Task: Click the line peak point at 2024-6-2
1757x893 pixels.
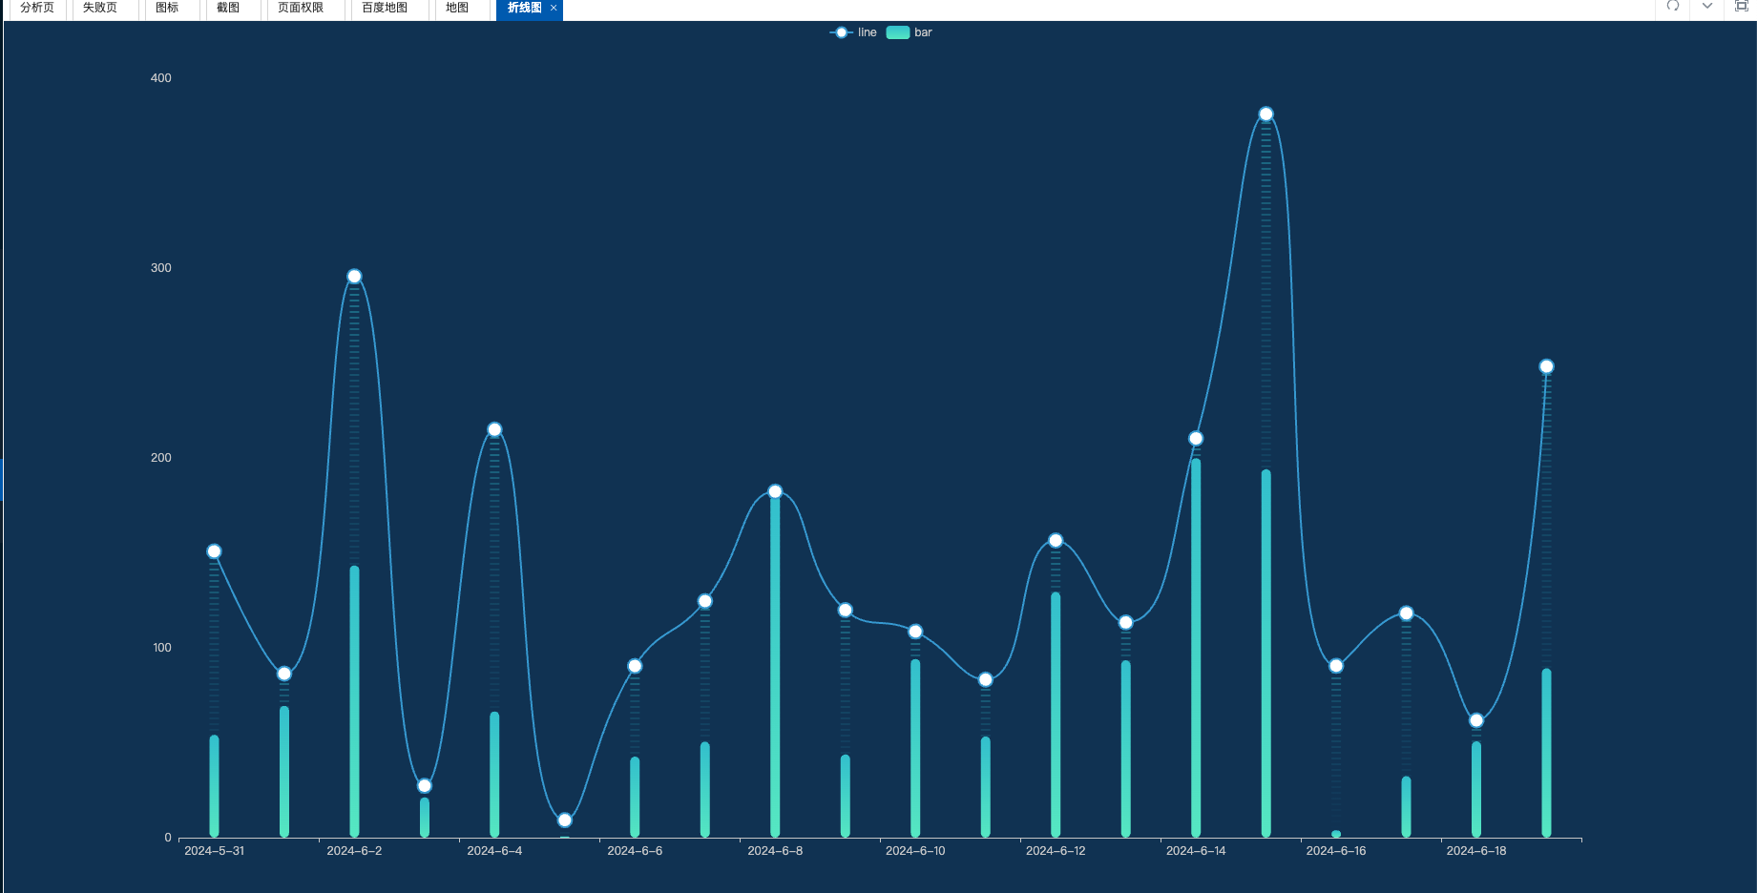Action: tap(354, 277)
